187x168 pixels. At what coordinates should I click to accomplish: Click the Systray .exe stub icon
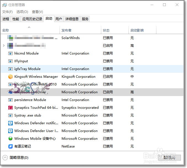pos(10,115)
